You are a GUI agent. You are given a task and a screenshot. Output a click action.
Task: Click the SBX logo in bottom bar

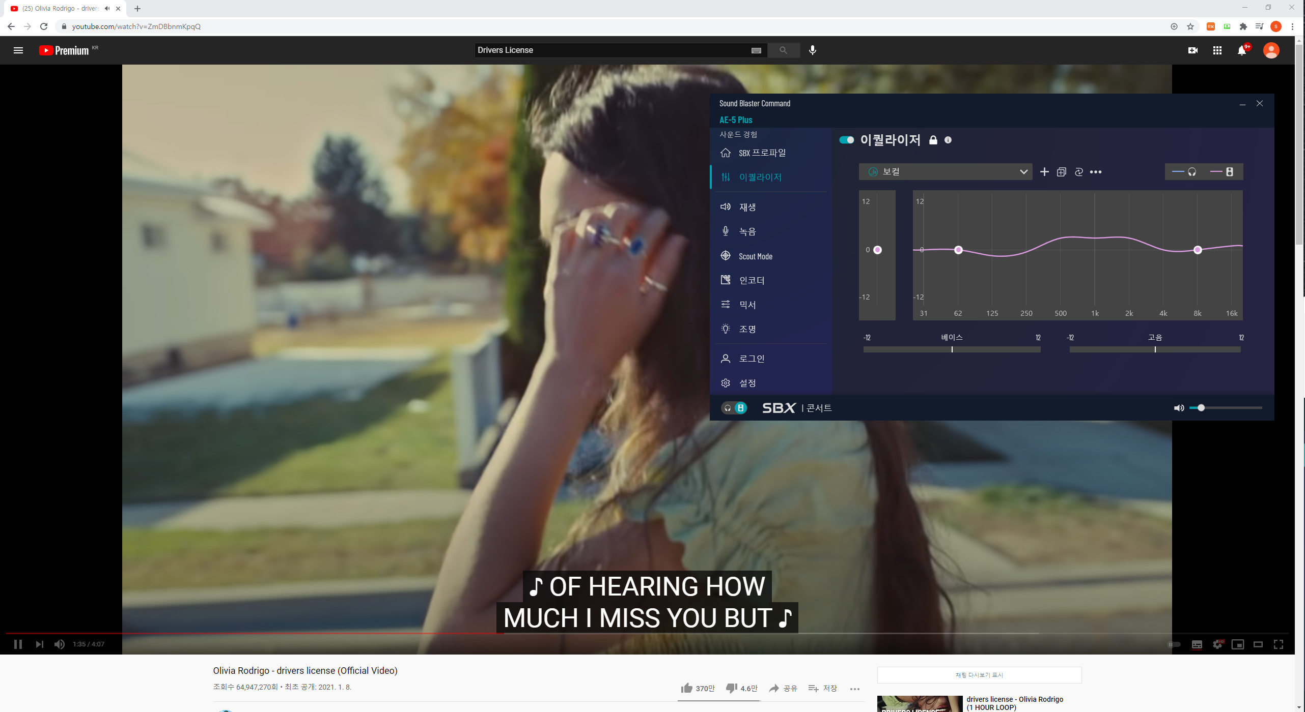click(x=779, y=408)
